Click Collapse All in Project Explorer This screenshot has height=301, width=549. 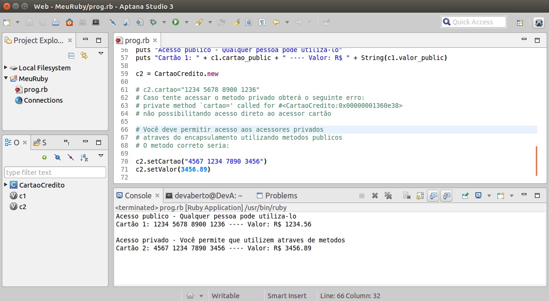click(71, 55)
